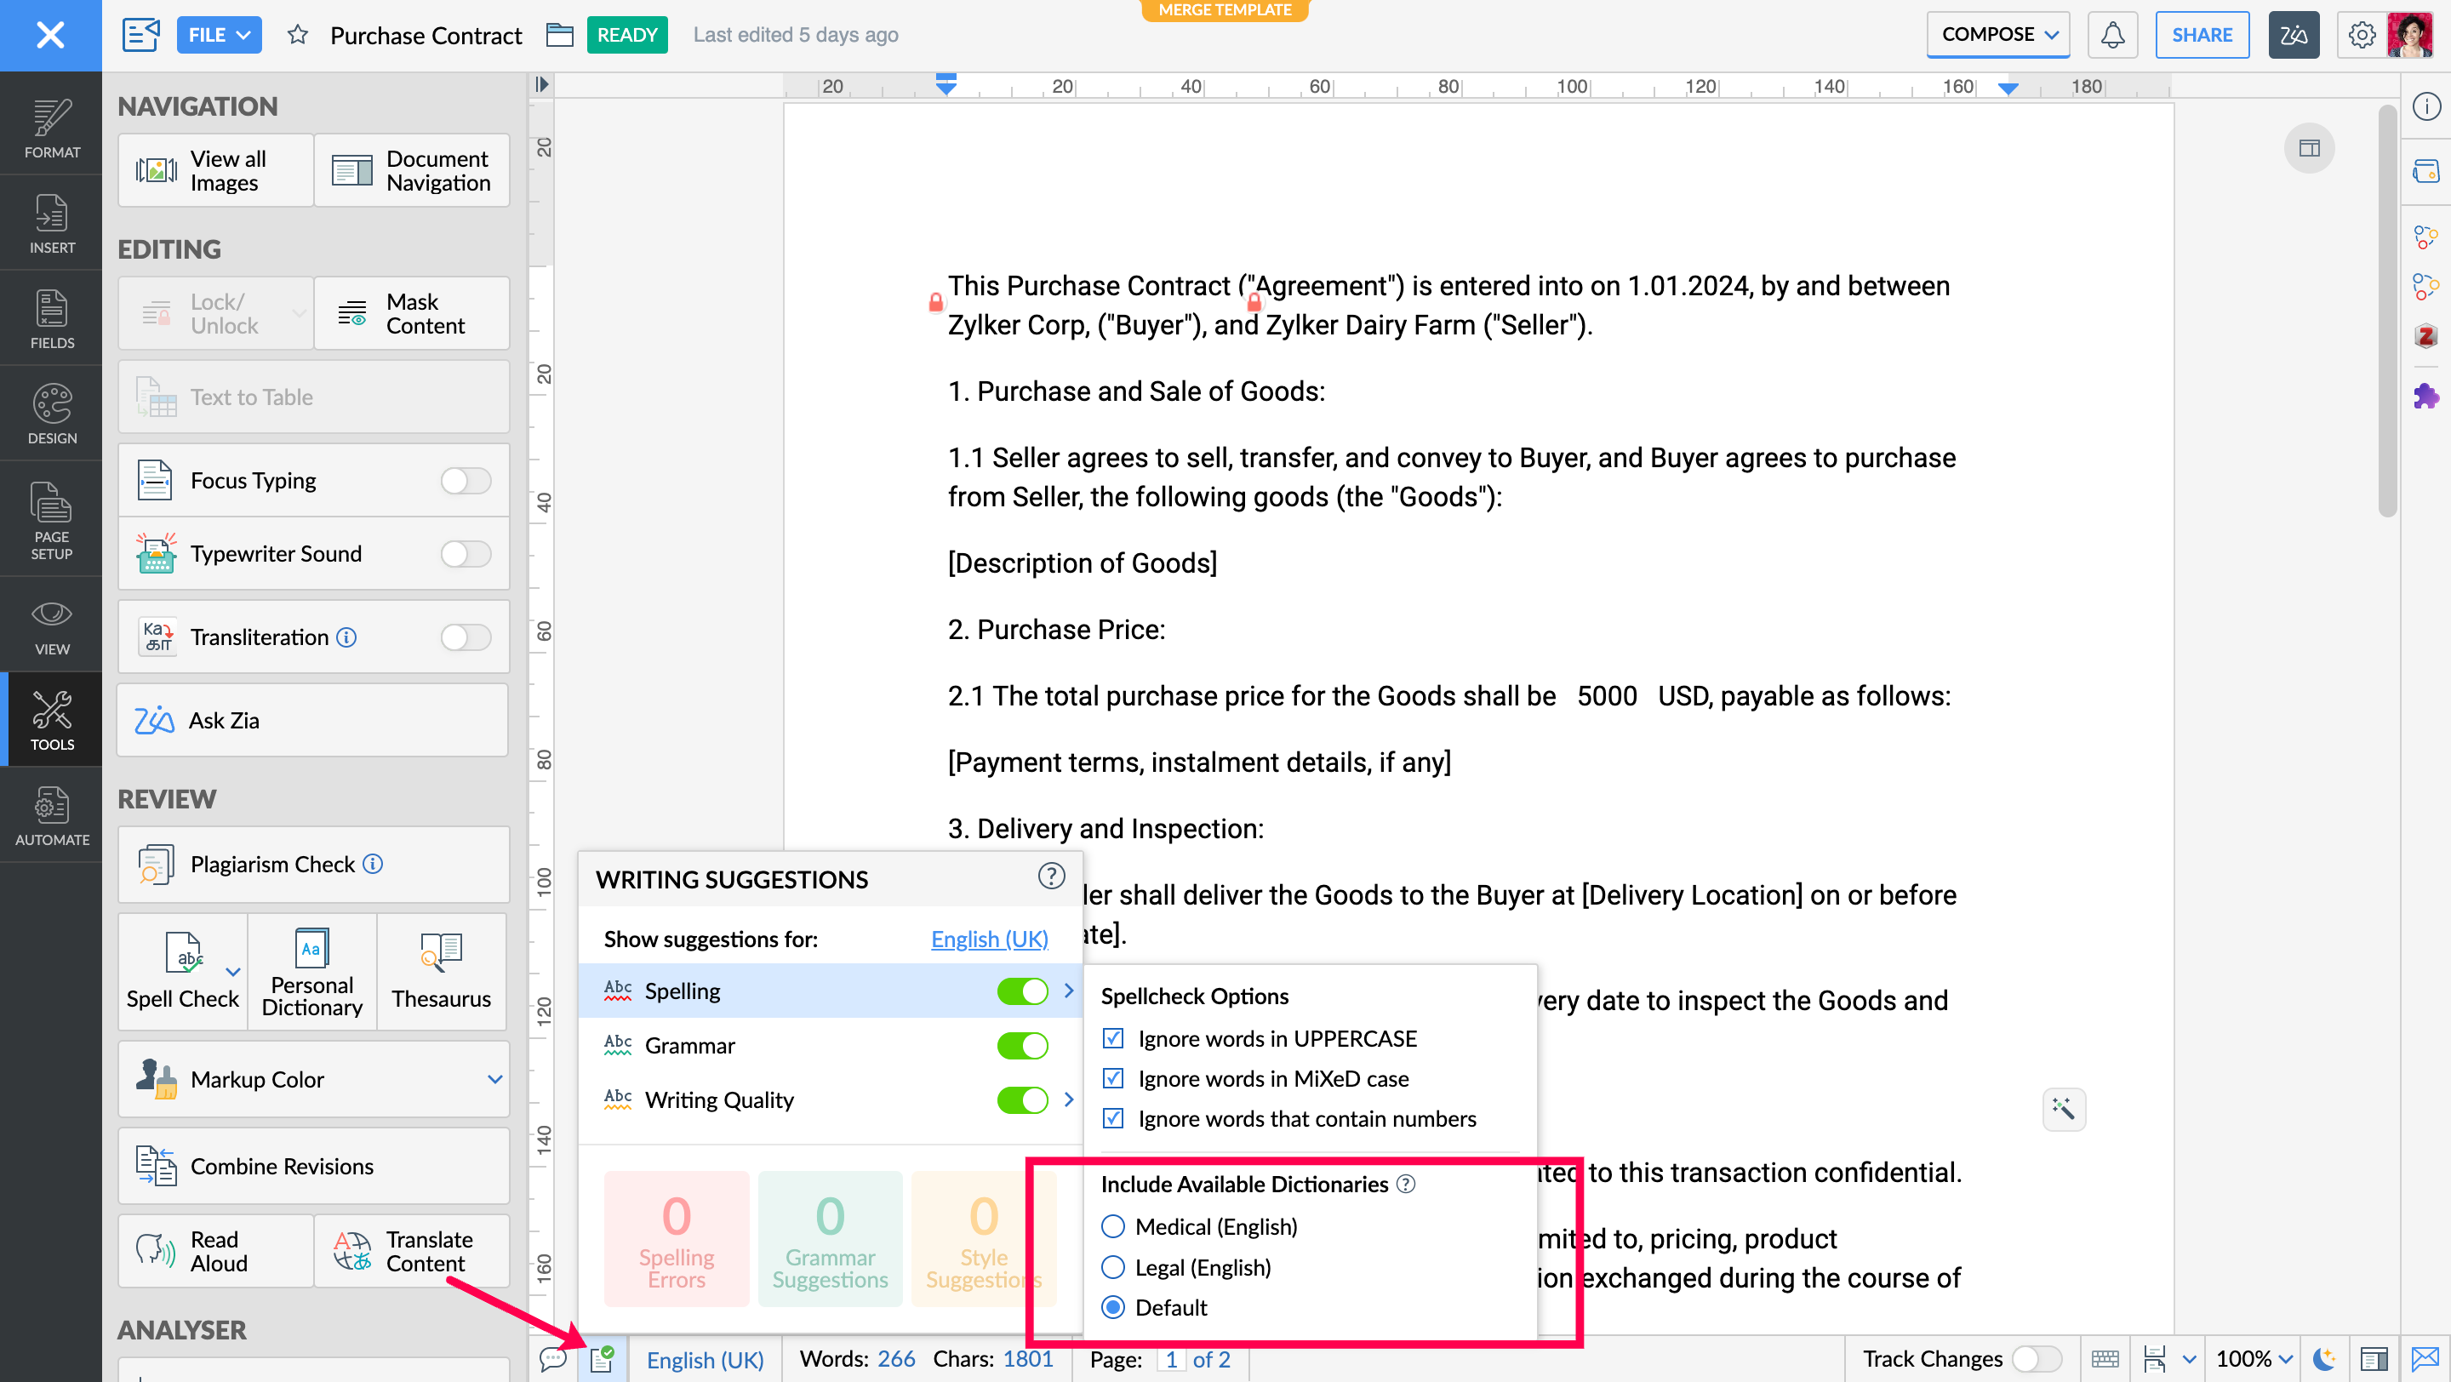This screenshot has height=1382, width=2451.
Task: Open the Zia assistant icon in header
Action: [x=2293, y=35]
